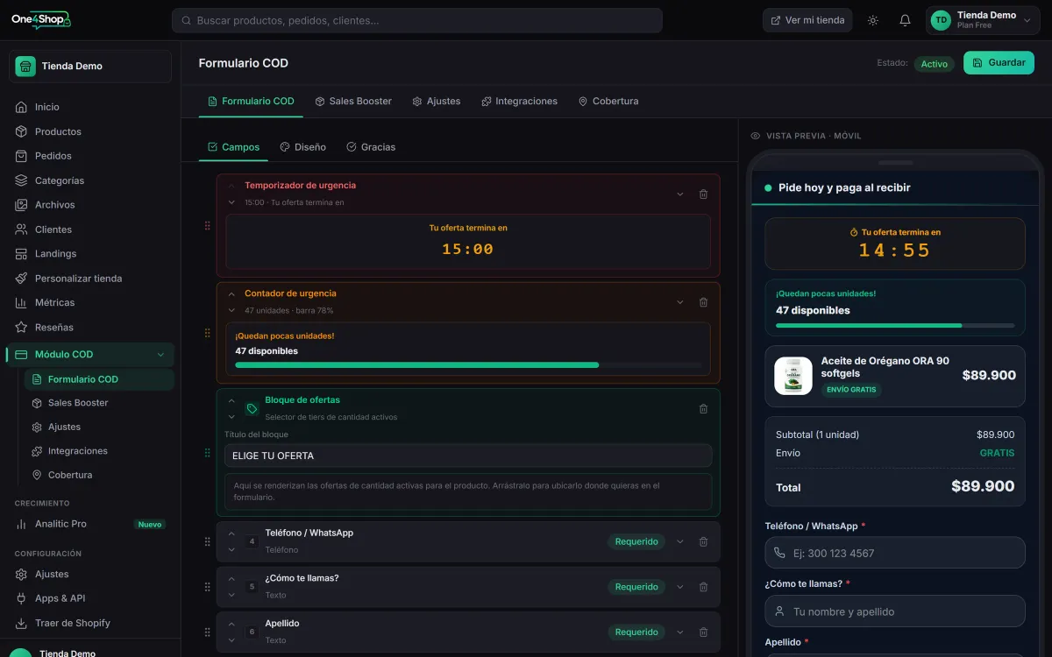Toggle Requerido on Apellido field
Image resolution: width=1052 pixels, height=657 pixels.
click(636, 632)
